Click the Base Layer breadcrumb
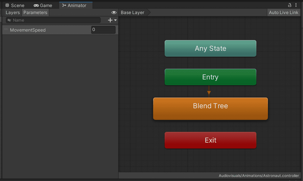 (x=133, y=13)
